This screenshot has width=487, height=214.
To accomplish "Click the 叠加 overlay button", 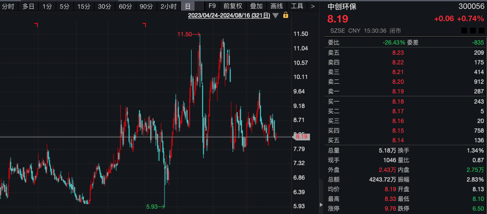I will coord(256,6).
